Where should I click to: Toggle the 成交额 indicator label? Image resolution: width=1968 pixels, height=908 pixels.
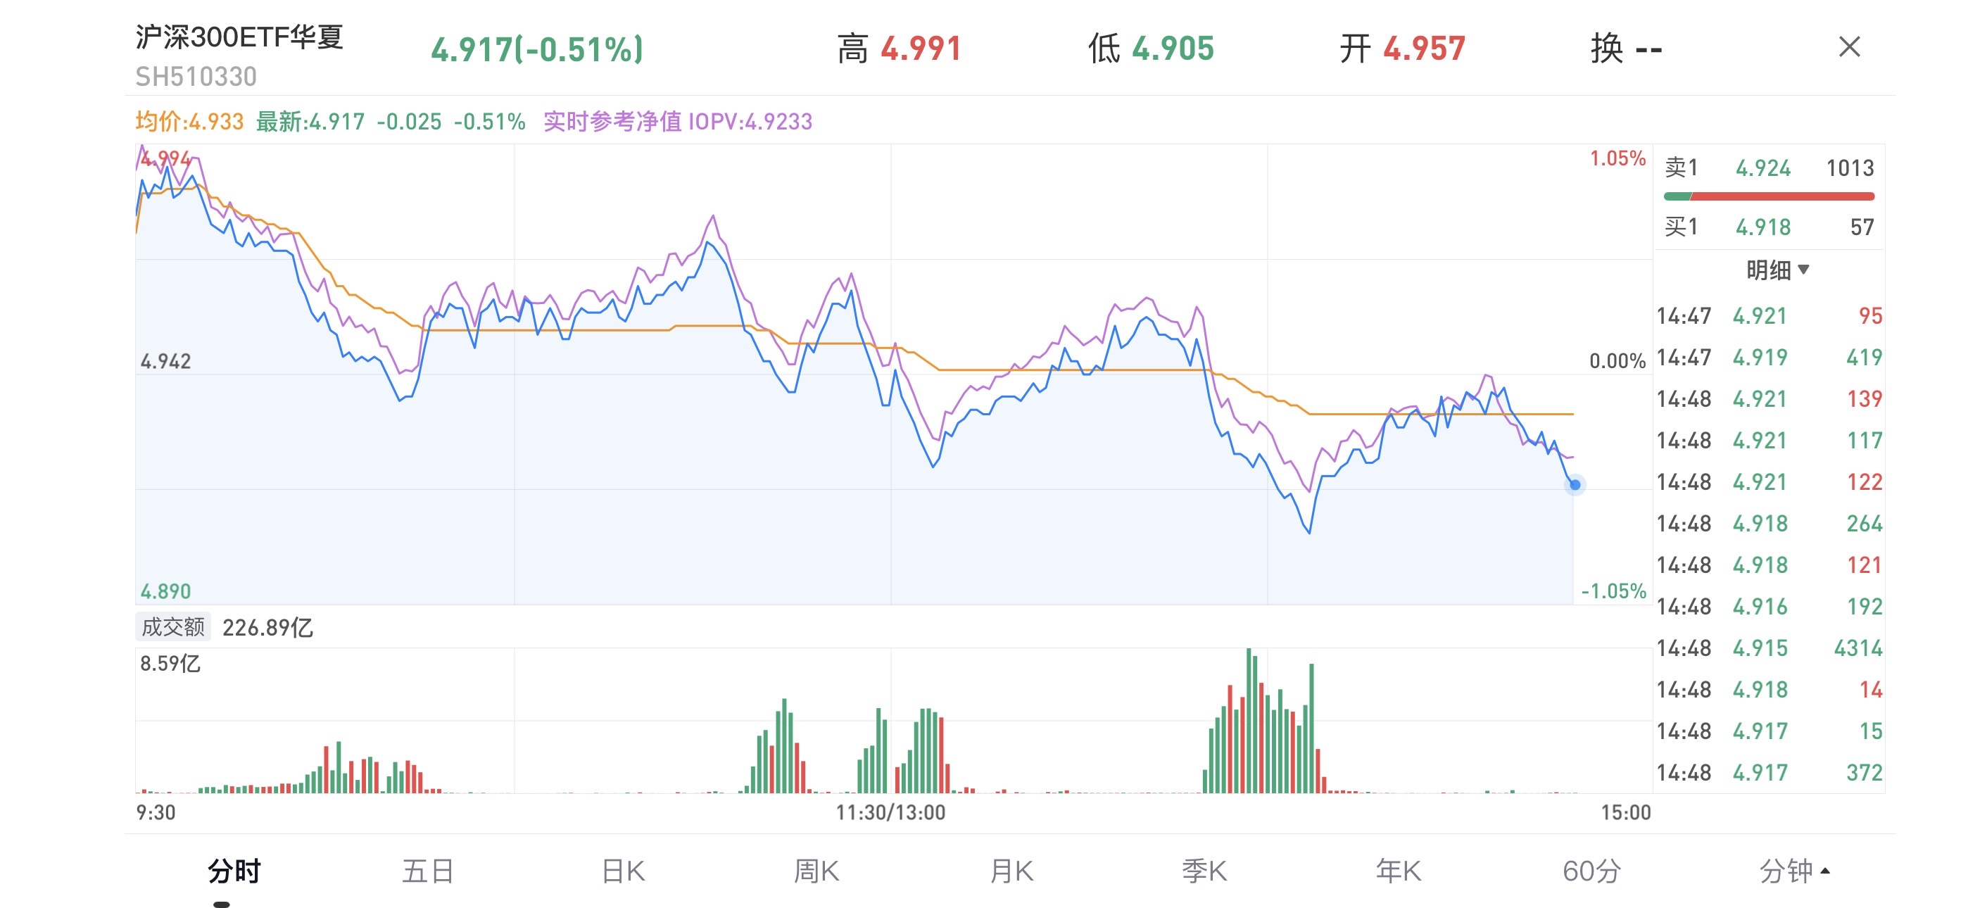[x=173, y=626]
